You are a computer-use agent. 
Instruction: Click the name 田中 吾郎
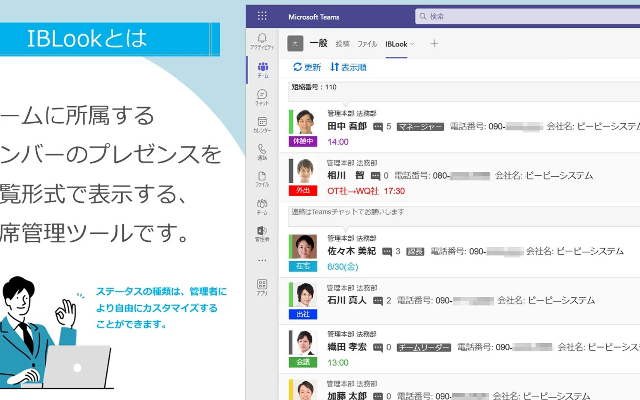(347, 126)
